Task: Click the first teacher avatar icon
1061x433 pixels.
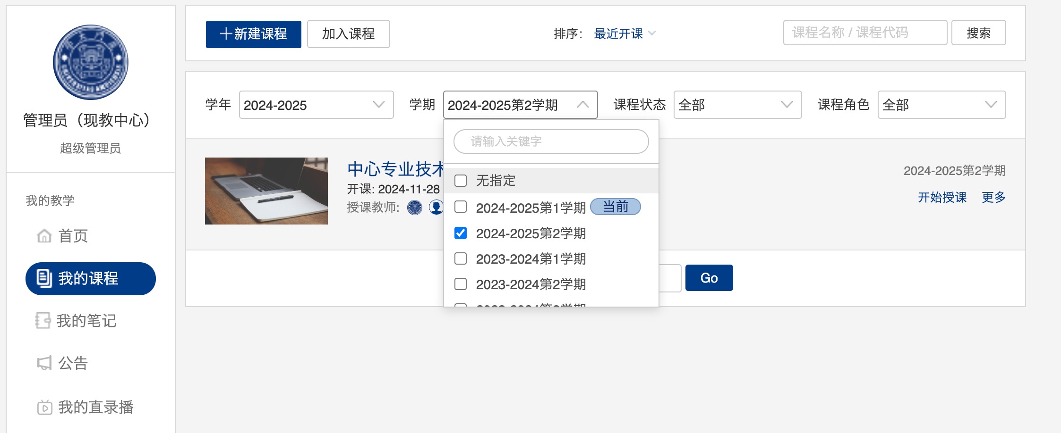Action: 414,207
